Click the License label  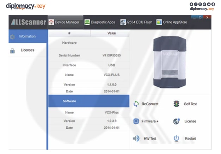[x=190, y=121]
